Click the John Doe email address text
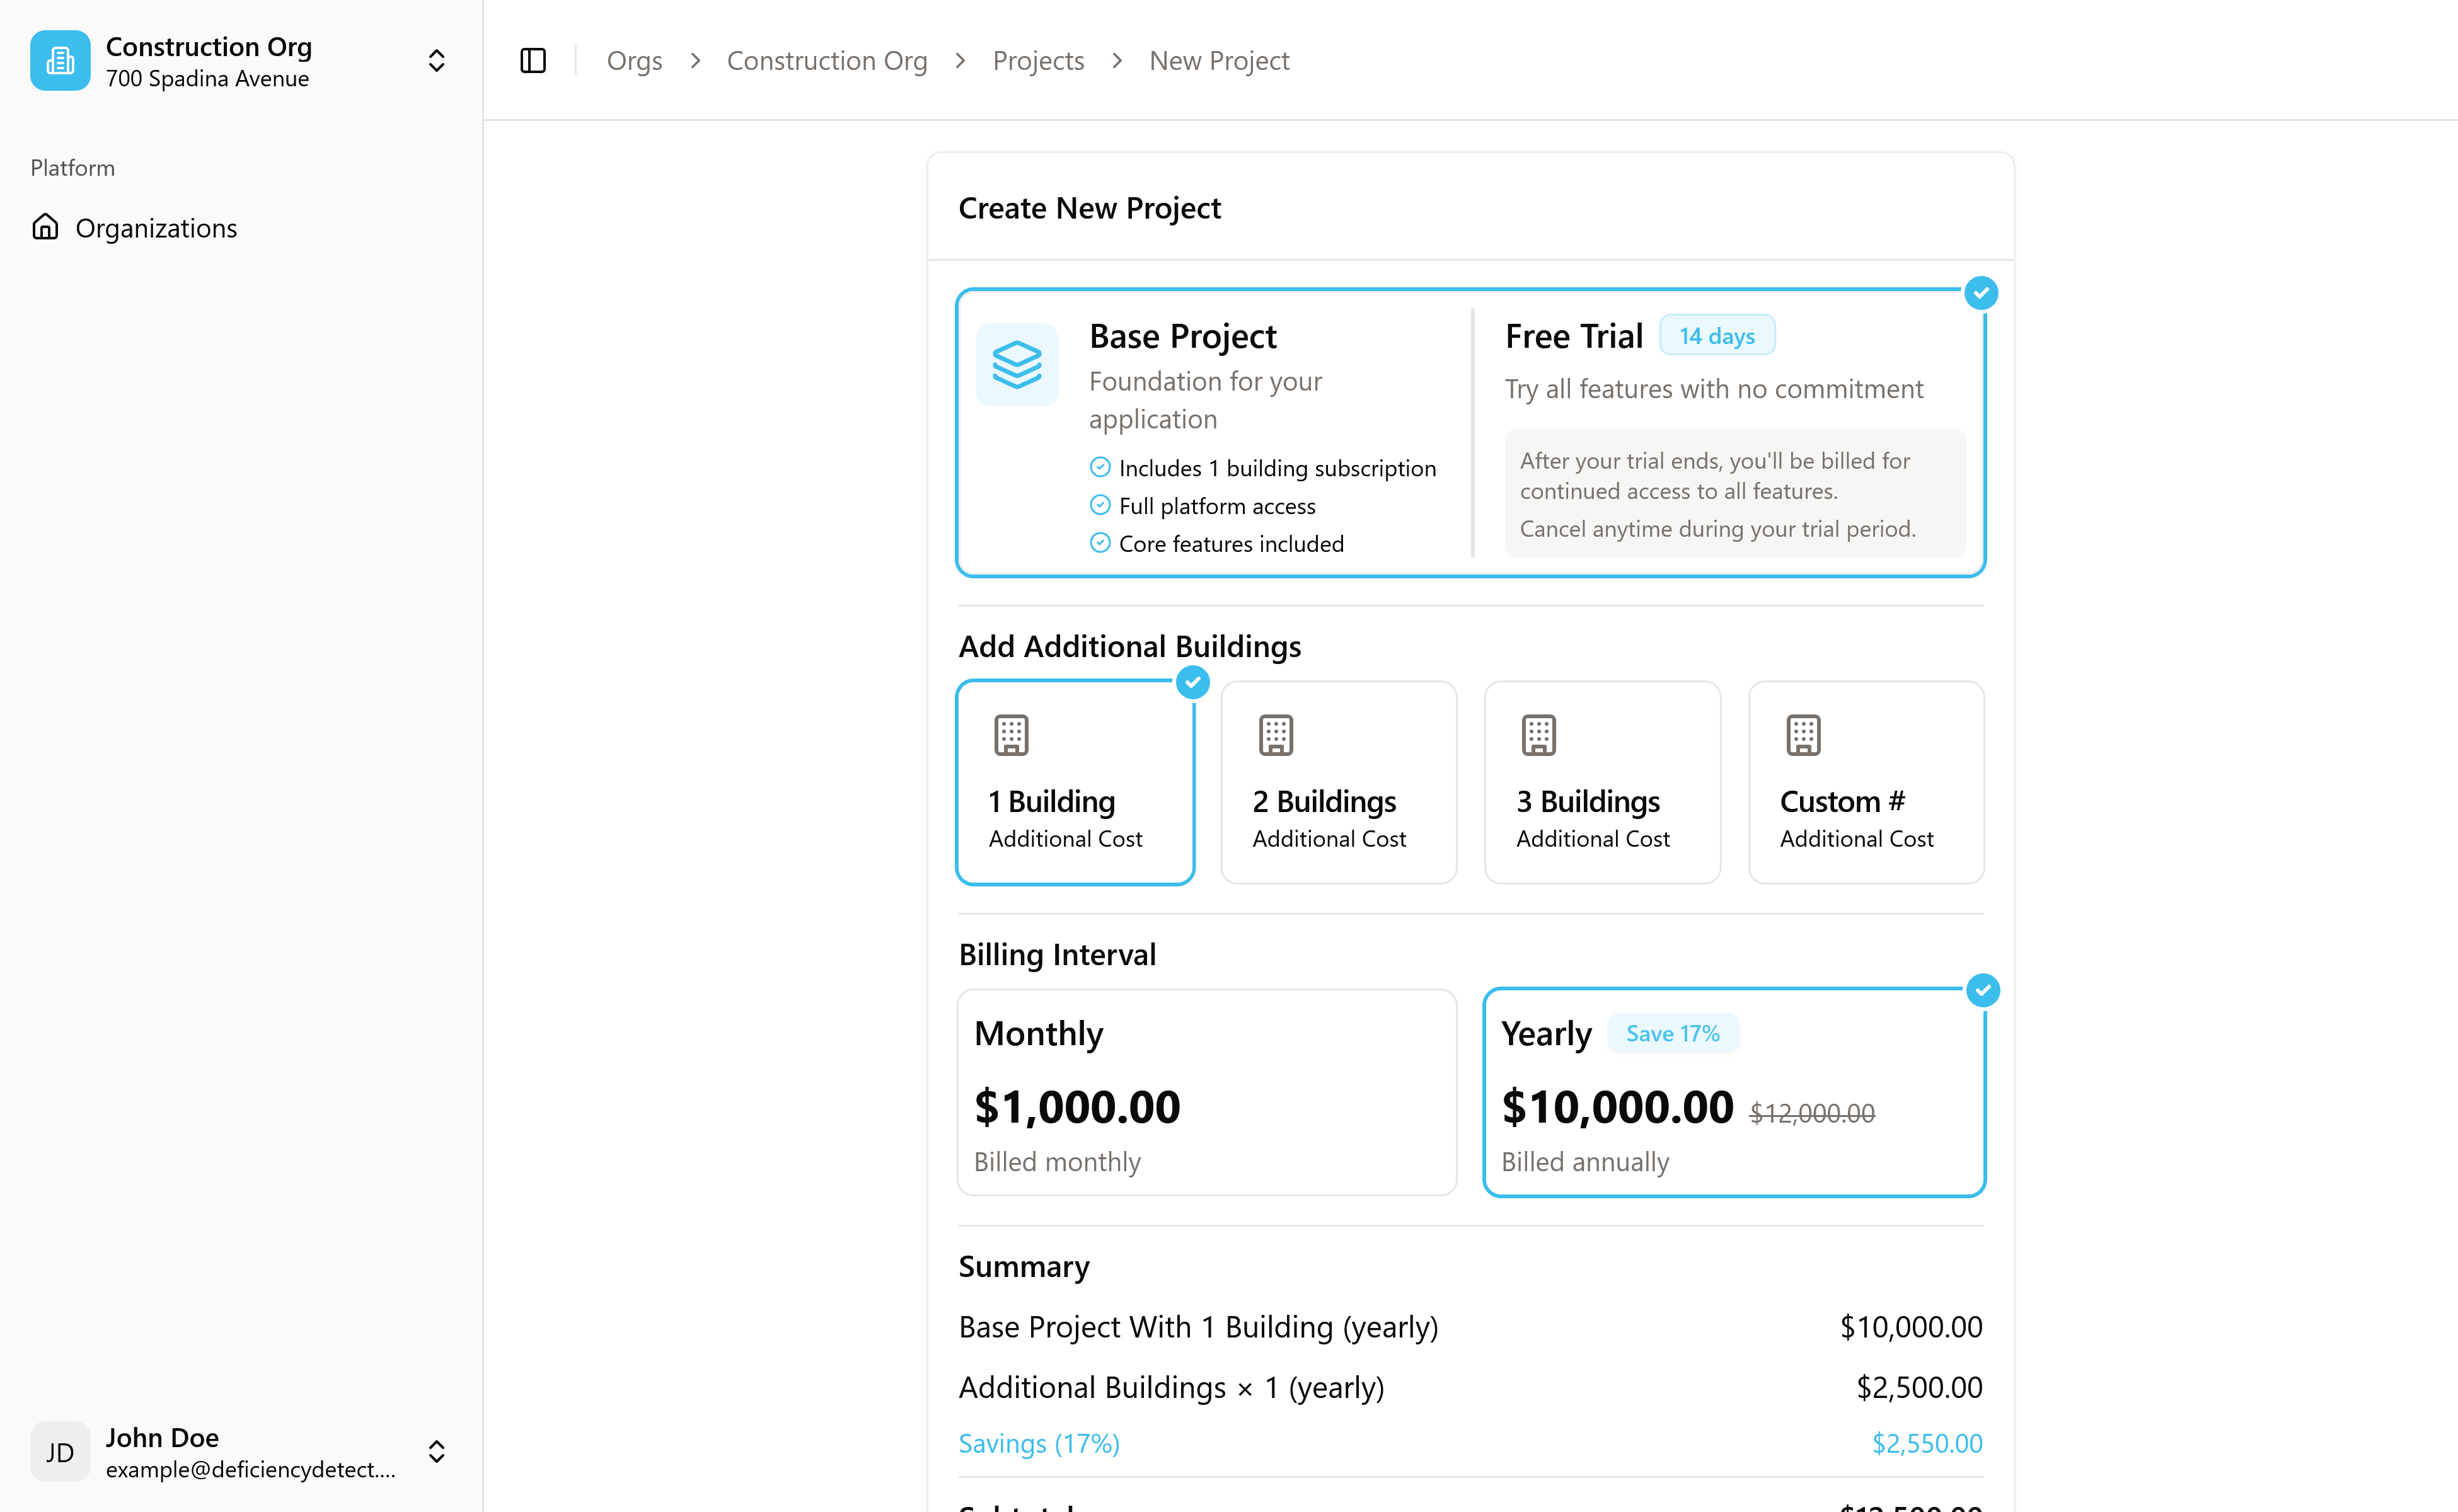2458x1512 pixels. point(250,1470)
